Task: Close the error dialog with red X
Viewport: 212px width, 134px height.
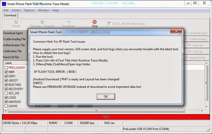Action: 176,31
